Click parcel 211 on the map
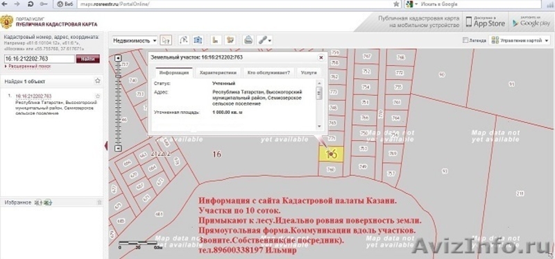 [x=520, y=194]
